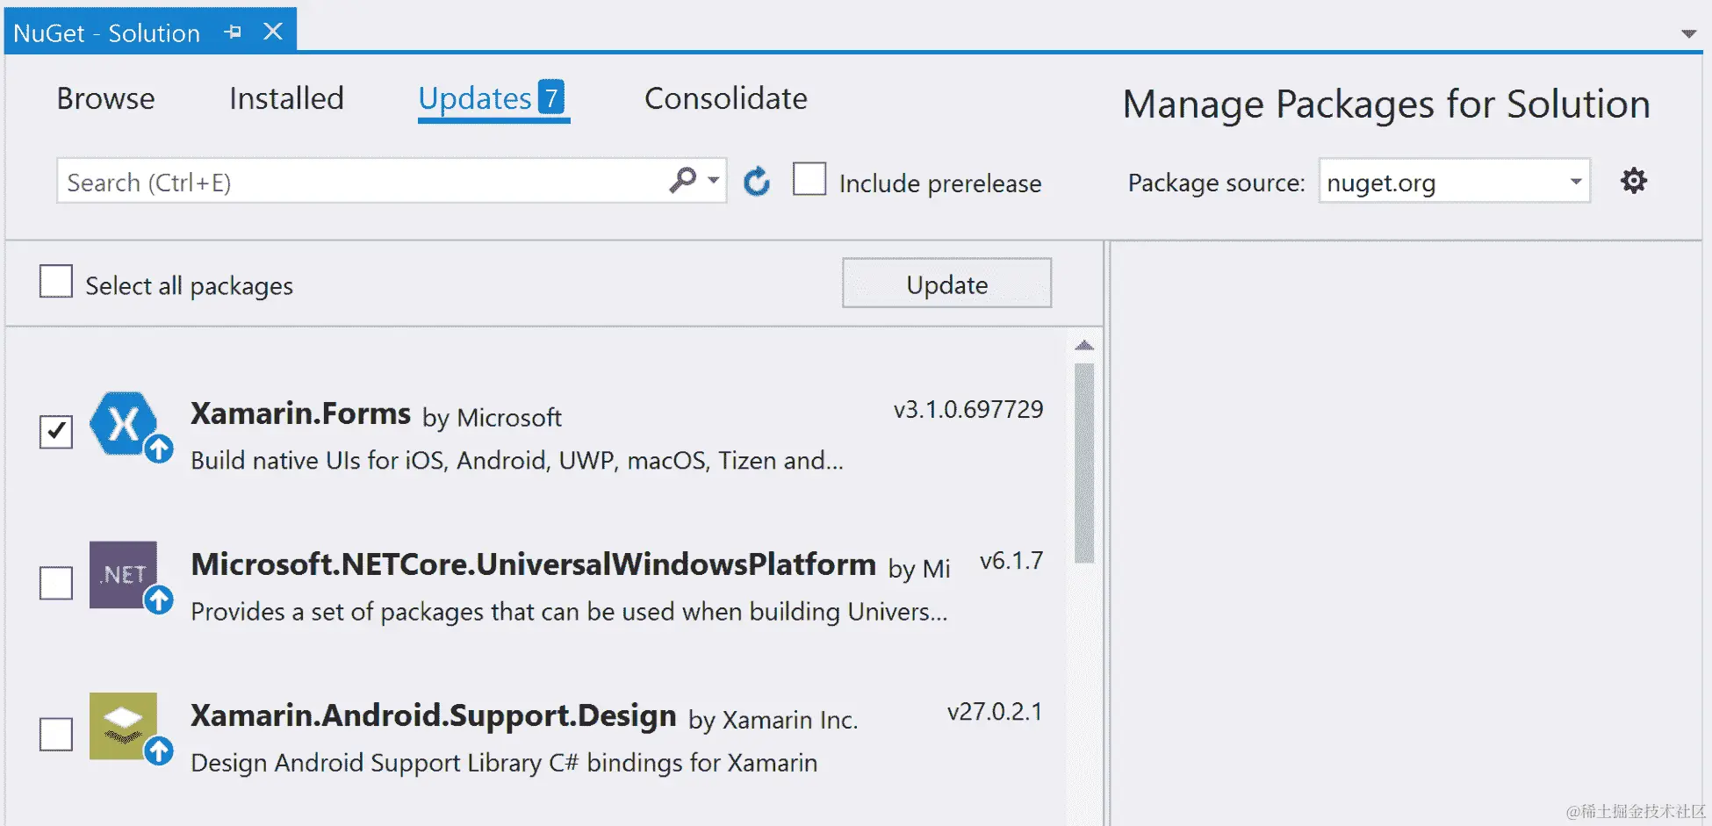Uncheck the Xamarin.Forms package checkbox

[x=56, y=432]
